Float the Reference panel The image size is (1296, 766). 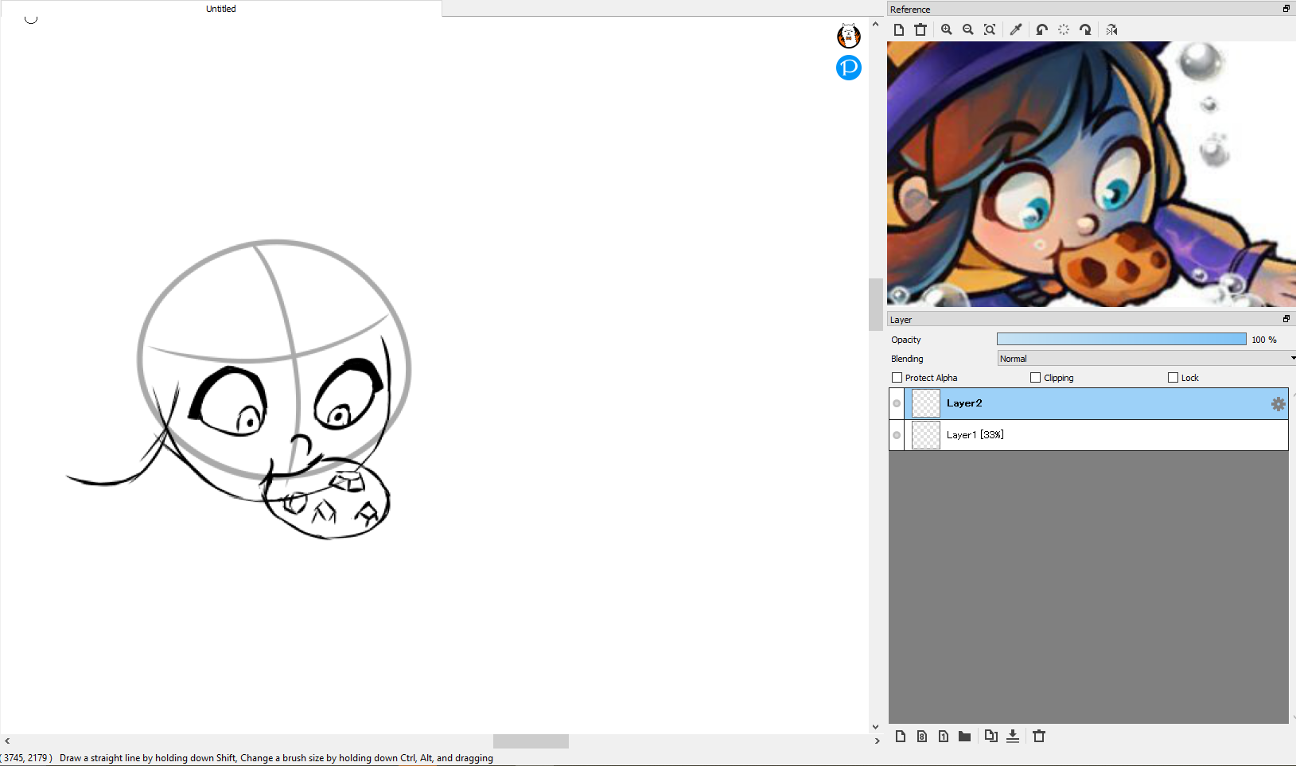tap(1286, 9)
